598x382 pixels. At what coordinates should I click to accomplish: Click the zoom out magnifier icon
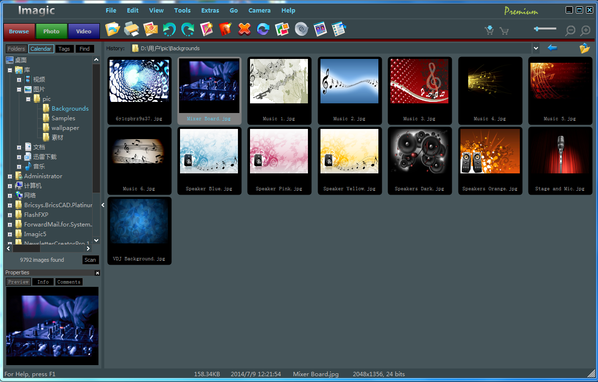coord(570,31)
